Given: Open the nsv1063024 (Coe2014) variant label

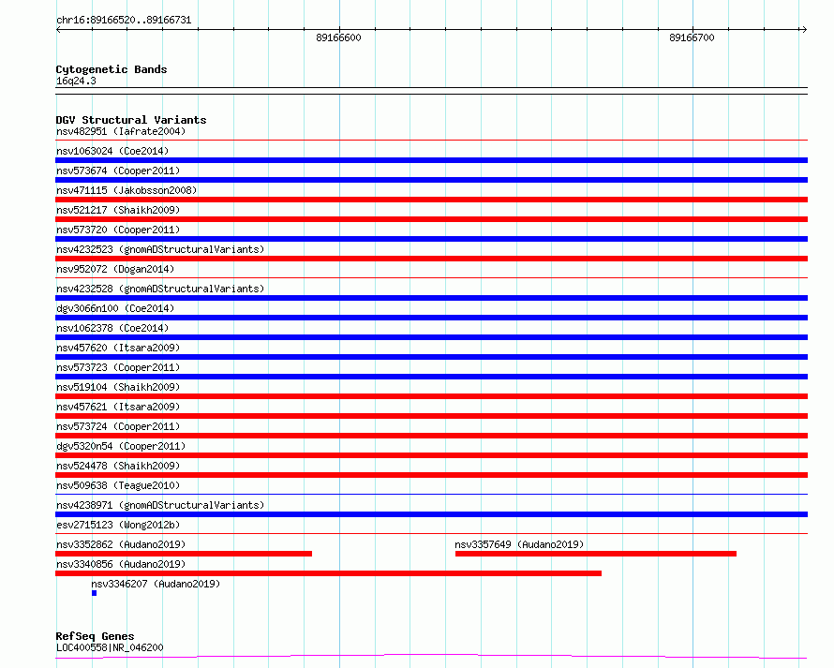Looking at the screenshot, I should (x=112, y=151).
